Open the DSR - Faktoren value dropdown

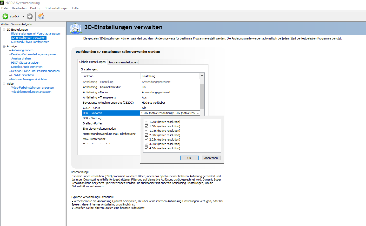(198, 113)
